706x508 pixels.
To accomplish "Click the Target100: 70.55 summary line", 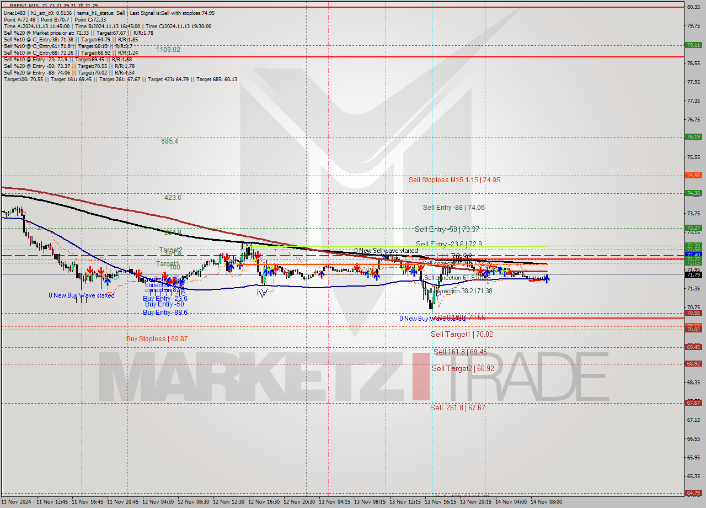I will point(120,79).
